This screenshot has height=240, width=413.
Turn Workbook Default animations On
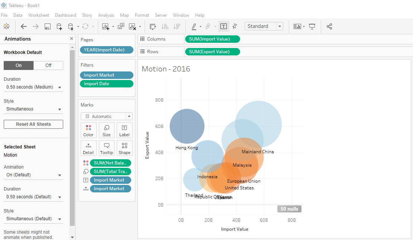point(19,65)
